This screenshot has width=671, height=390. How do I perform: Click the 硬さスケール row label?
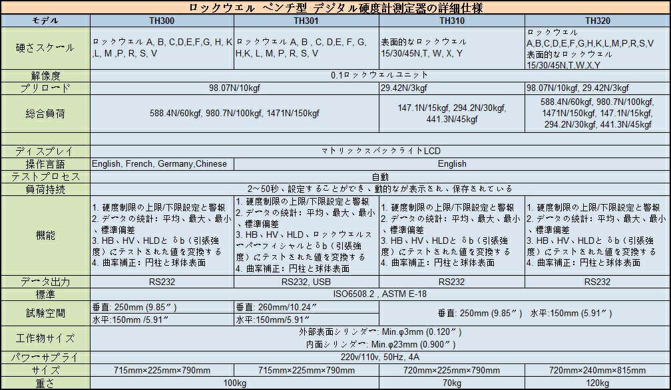coord(45,48)
